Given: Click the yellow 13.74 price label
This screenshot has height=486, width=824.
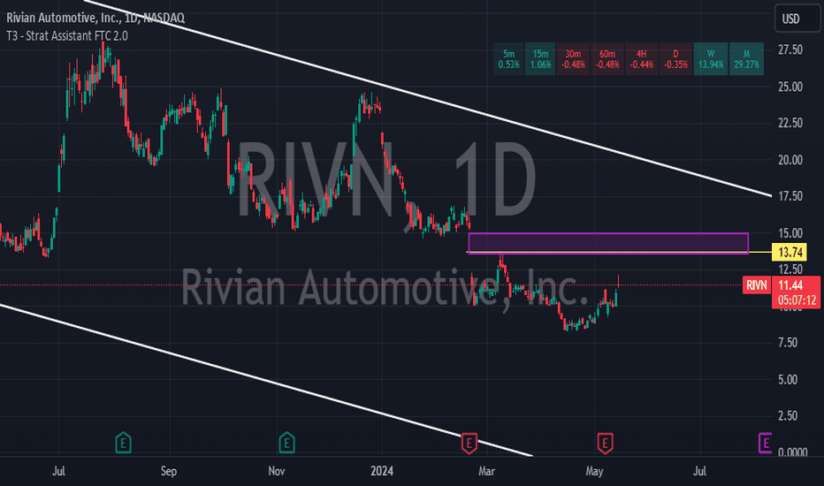Looking at the screenshot, I should 790,252.
